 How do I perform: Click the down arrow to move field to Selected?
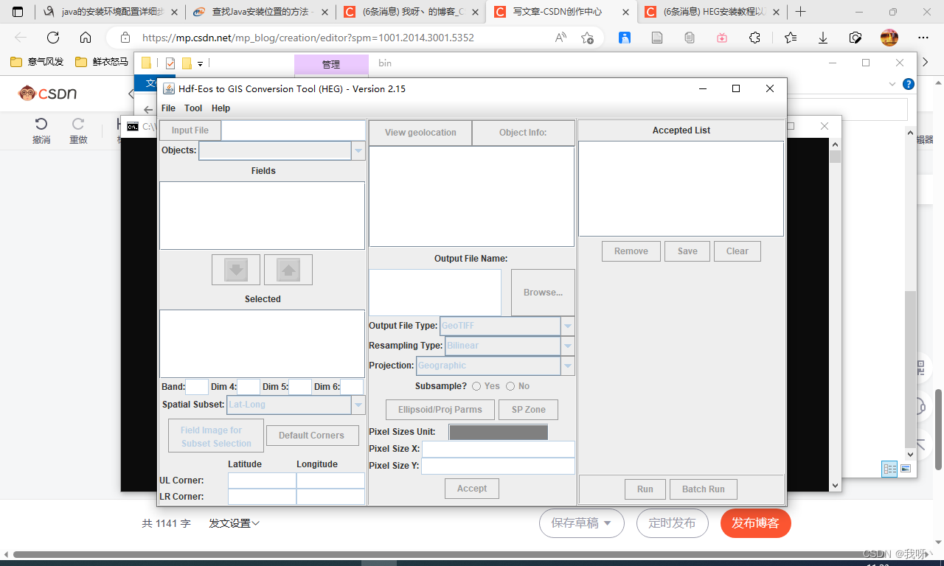(235, 270)
